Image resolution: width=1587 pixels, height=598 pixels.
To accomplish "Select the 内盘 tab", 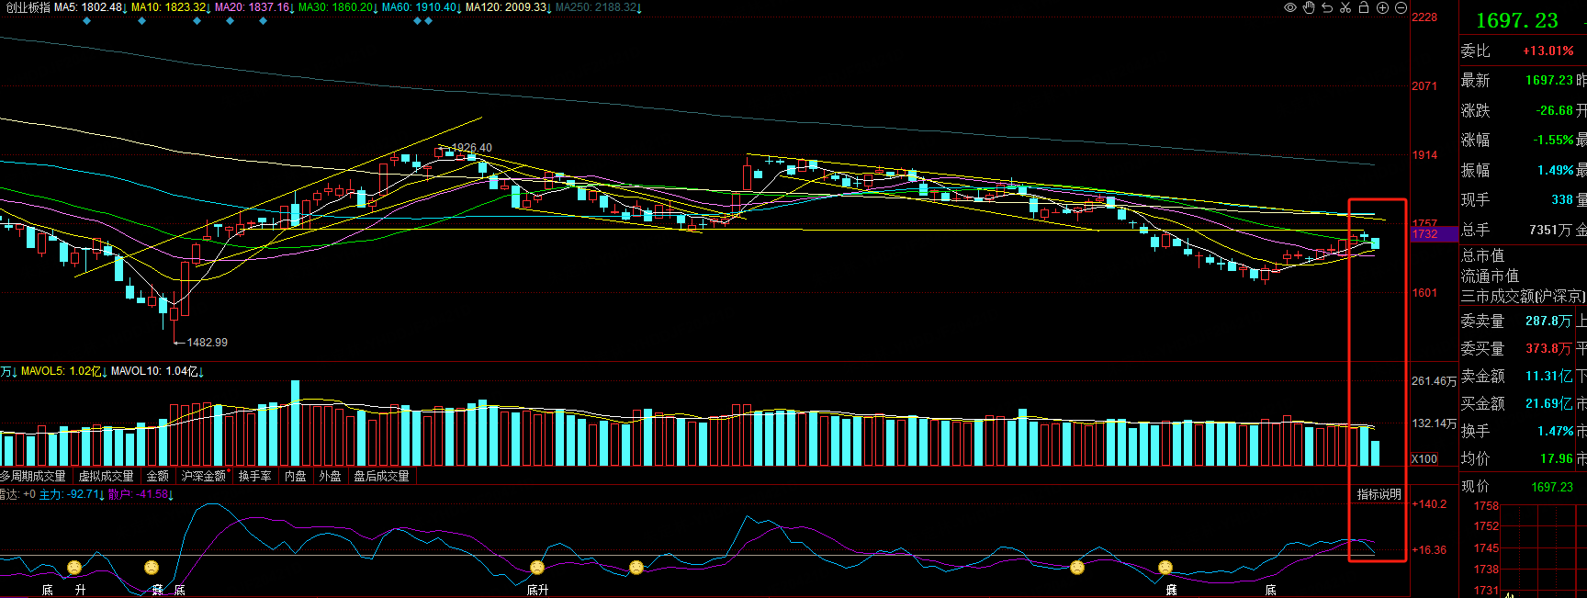I will pos(295,476).
